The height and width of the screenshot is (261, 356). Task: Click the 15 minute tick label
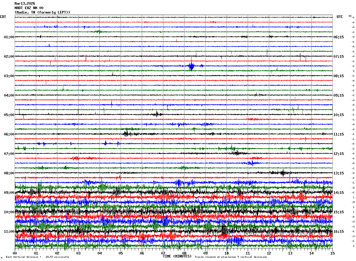332,253
